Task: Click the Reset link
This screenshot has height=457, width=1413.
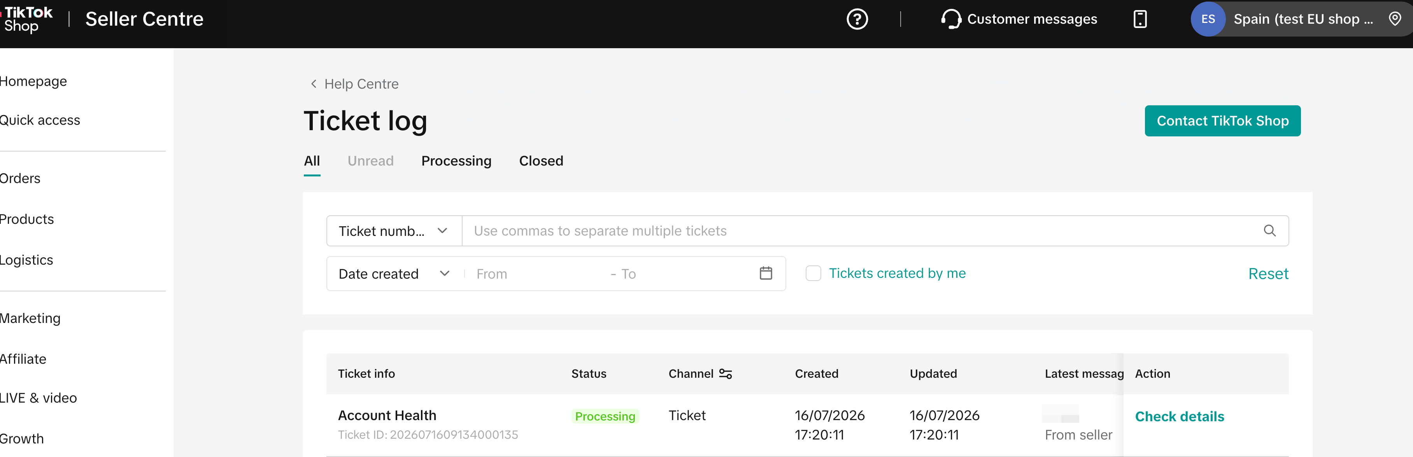Action: [1268, 274]
